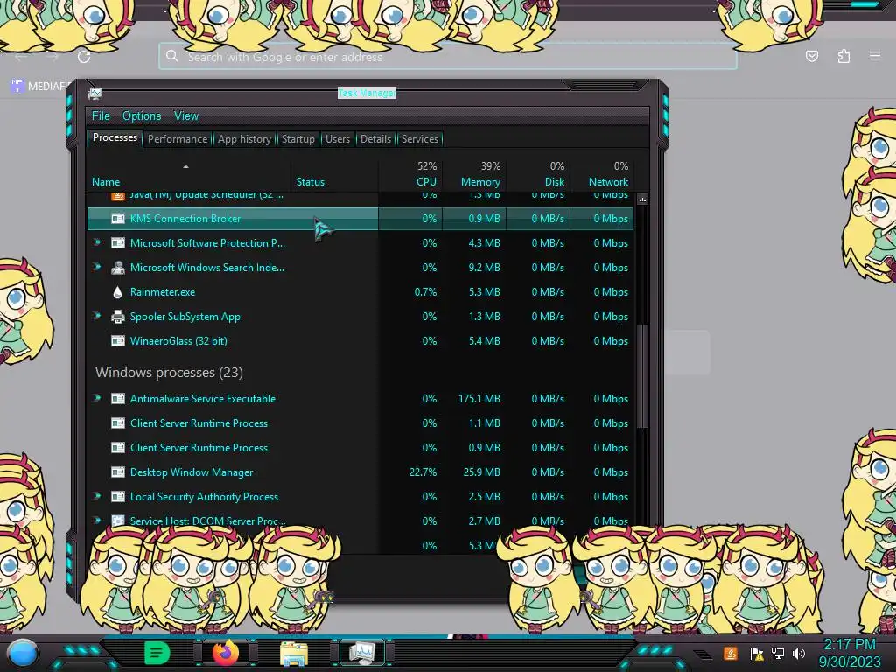The width and height of the screenshot is (896, 672).
Task: Select the first Client Server Runtime Process row
Action: [360, 423]
